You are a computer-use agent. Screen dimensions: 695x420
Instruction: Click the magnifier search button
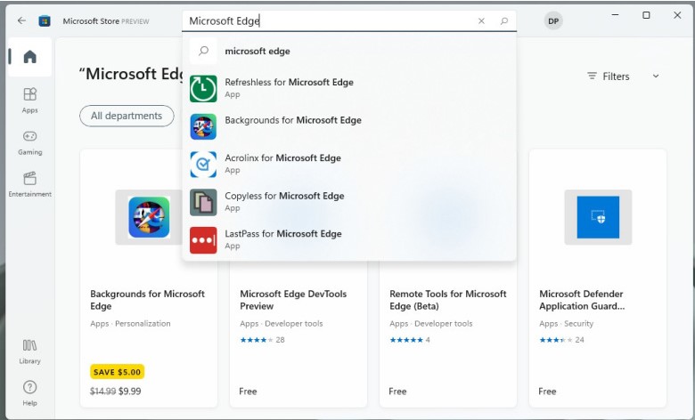pyautogui.click(x=504, y=21)
